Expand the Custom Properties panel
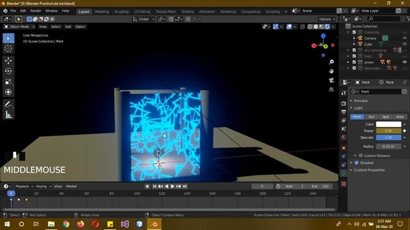The width and height of the screenshot is (410, 230). (369, 170)
